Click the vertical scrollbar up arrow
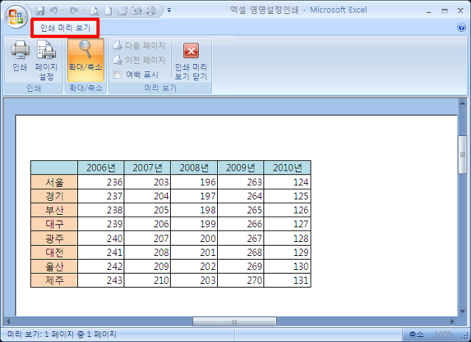471x342 pixels. 462,104
